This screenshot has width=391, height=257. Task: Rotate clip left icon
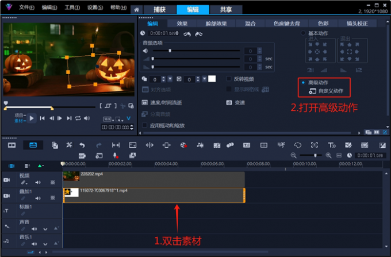click(x=187, y=34)
